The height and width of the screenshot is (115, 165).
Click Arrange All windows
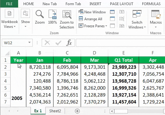(90, 19)
